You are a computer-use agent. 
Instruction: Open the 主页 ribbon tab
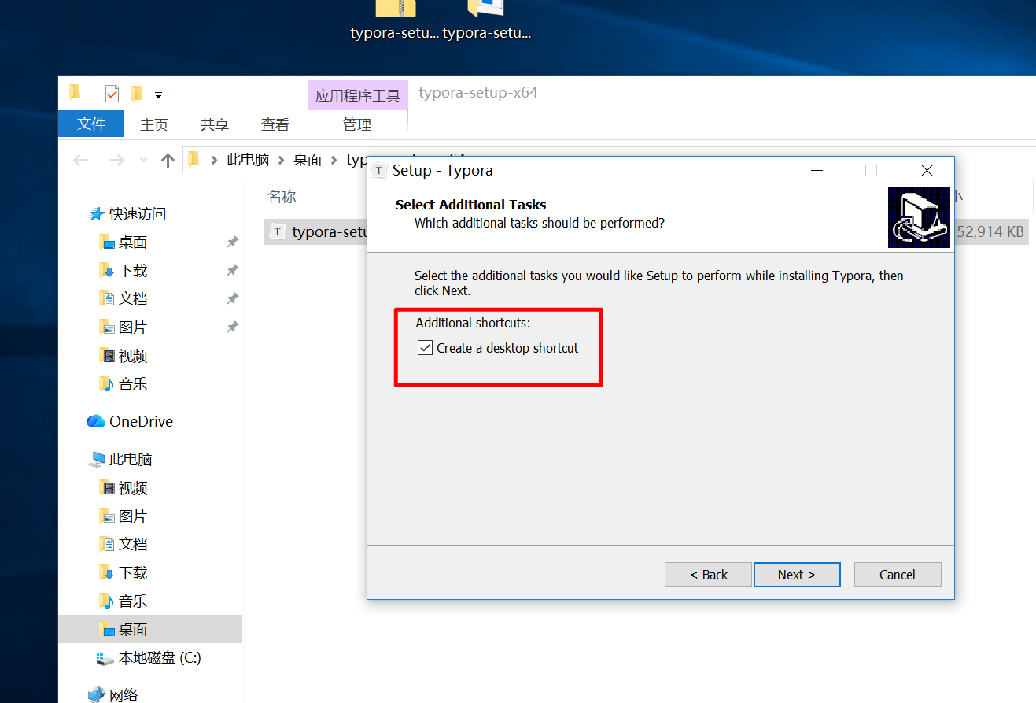[154, 124]
